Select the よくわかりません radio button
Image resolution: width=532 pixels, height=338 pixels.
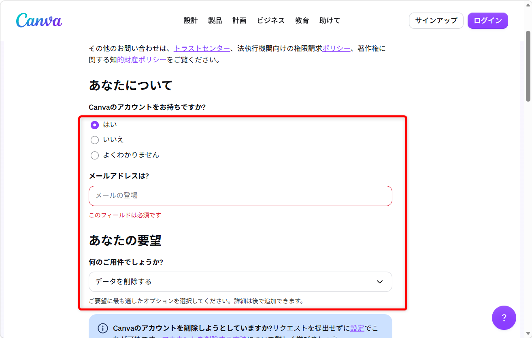click(95, 155)
